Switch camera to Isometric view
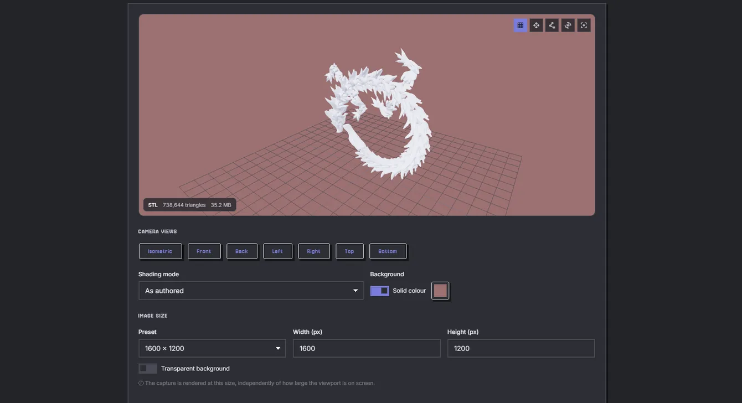Image resolution: width=742 pixels, height=403 pixels. tap(160, 251)
